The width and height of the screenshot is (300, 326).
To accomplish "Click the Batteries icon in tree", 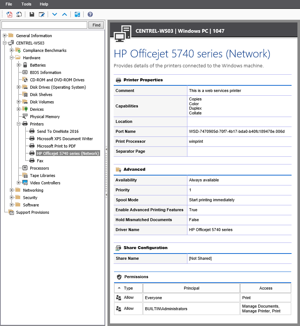I will pos(25,65).
